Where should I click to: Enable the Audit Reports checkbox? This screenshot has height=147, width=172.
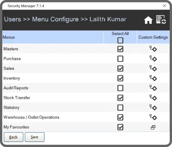[120, 88]
